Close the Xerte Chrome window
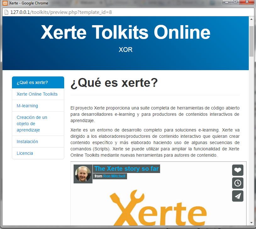This screenshot has height=229, width=256. click(247, 2)
